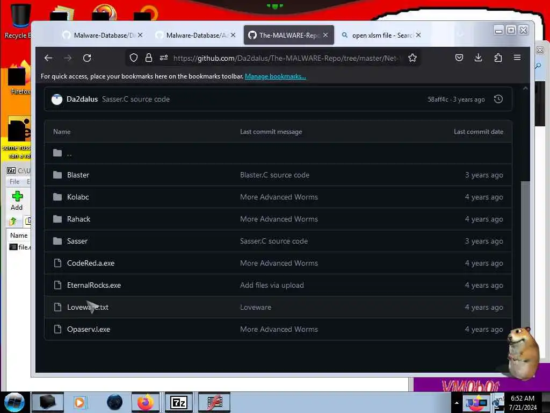View commit history clock icon

coord(498,99)
